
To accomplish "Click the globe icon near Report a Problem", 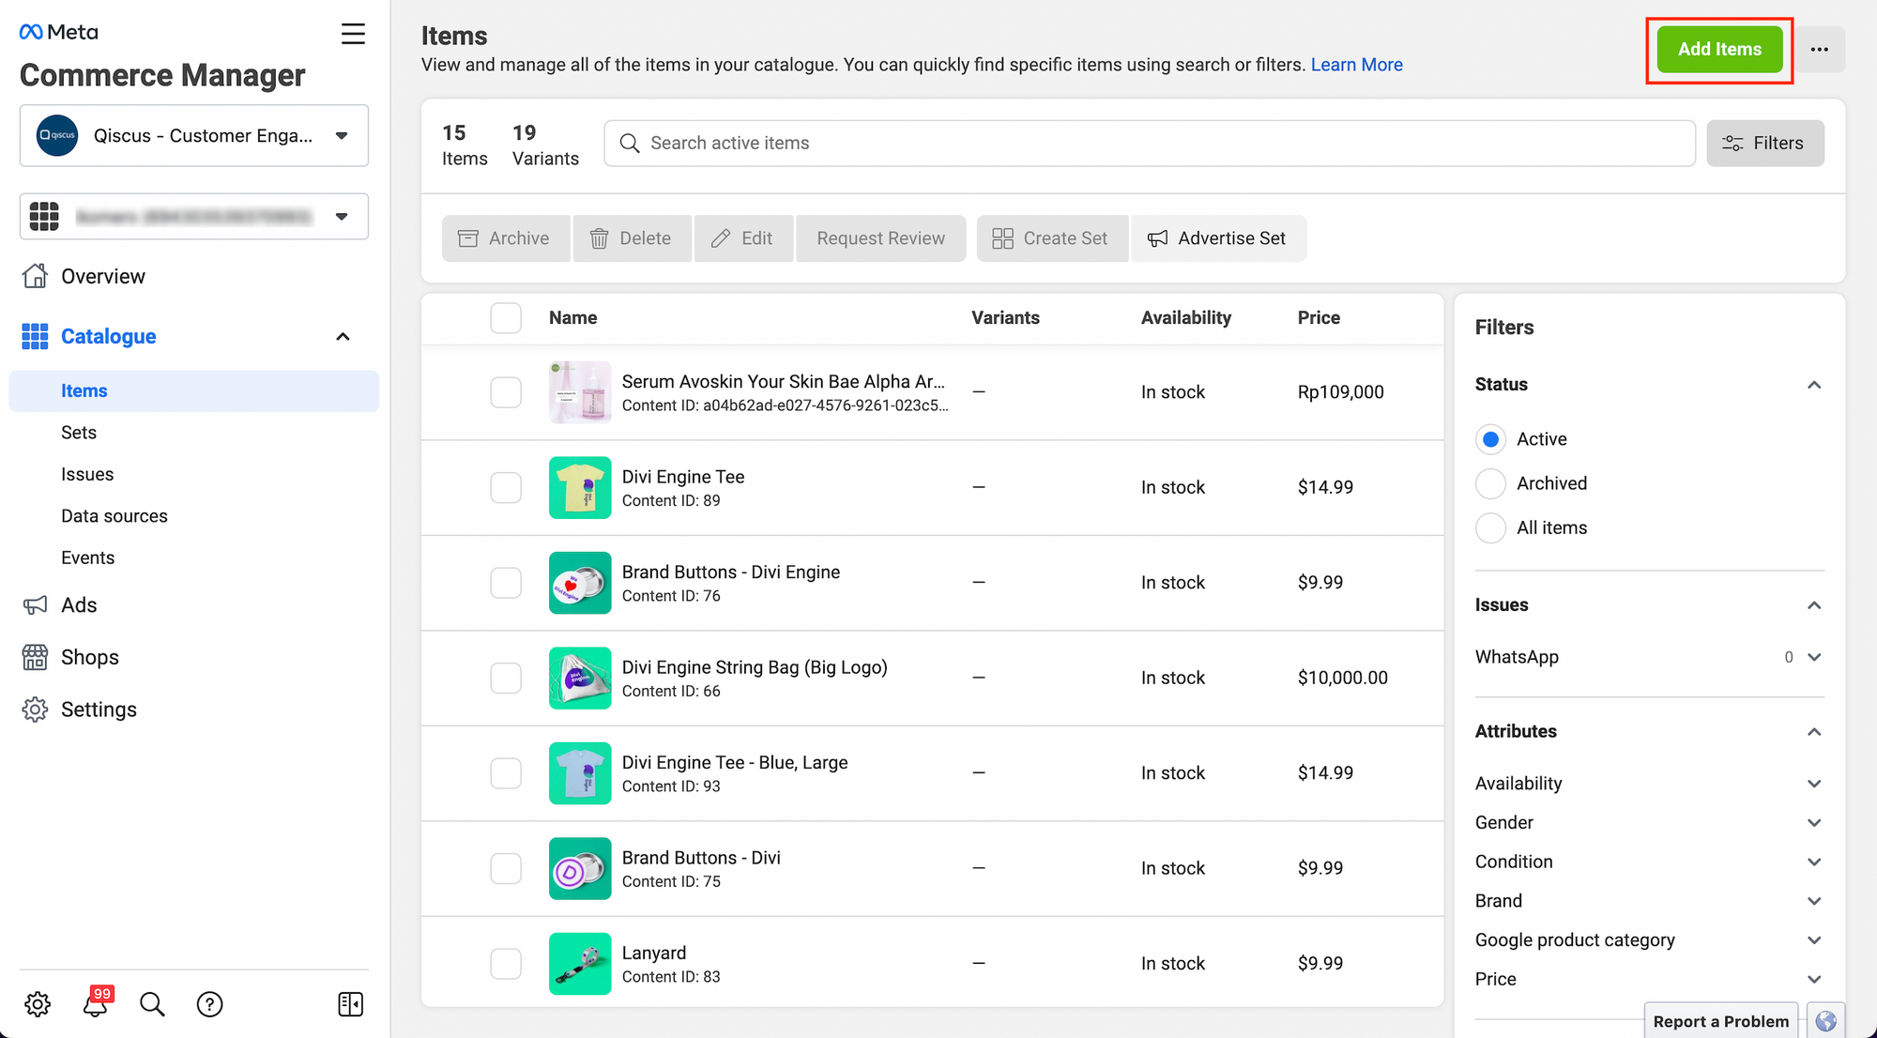I will pyautogui.click(x=1825, y=1021).
